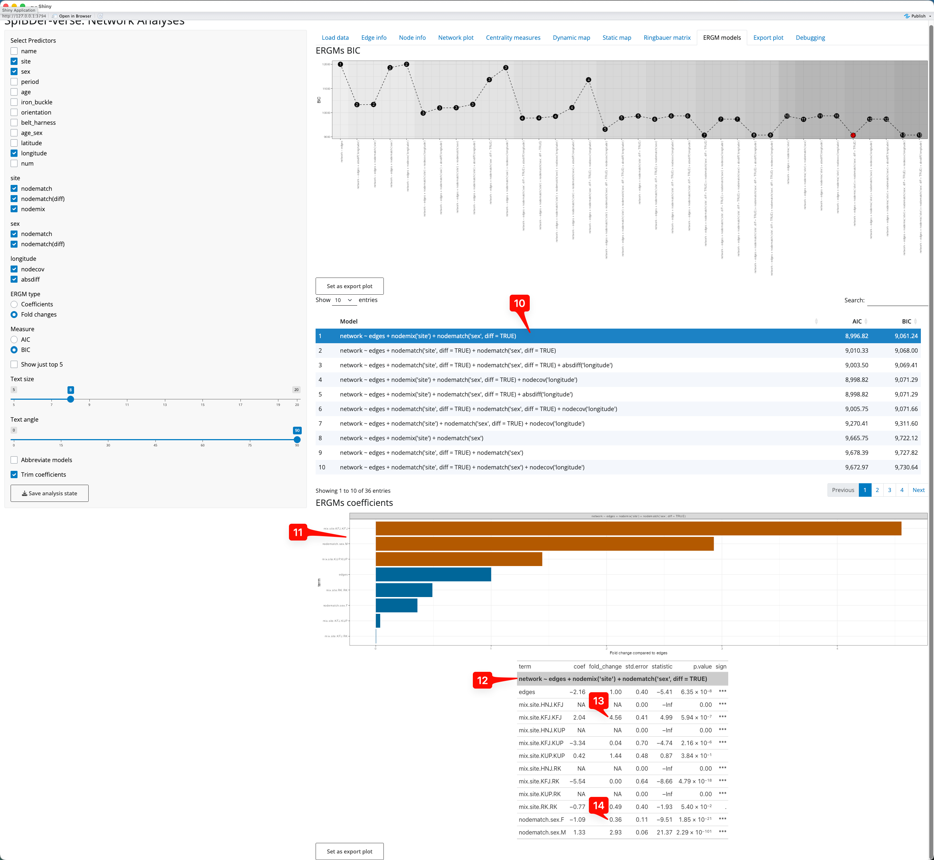
Task: Sort table by BIC column
Action: pos(907,321)
